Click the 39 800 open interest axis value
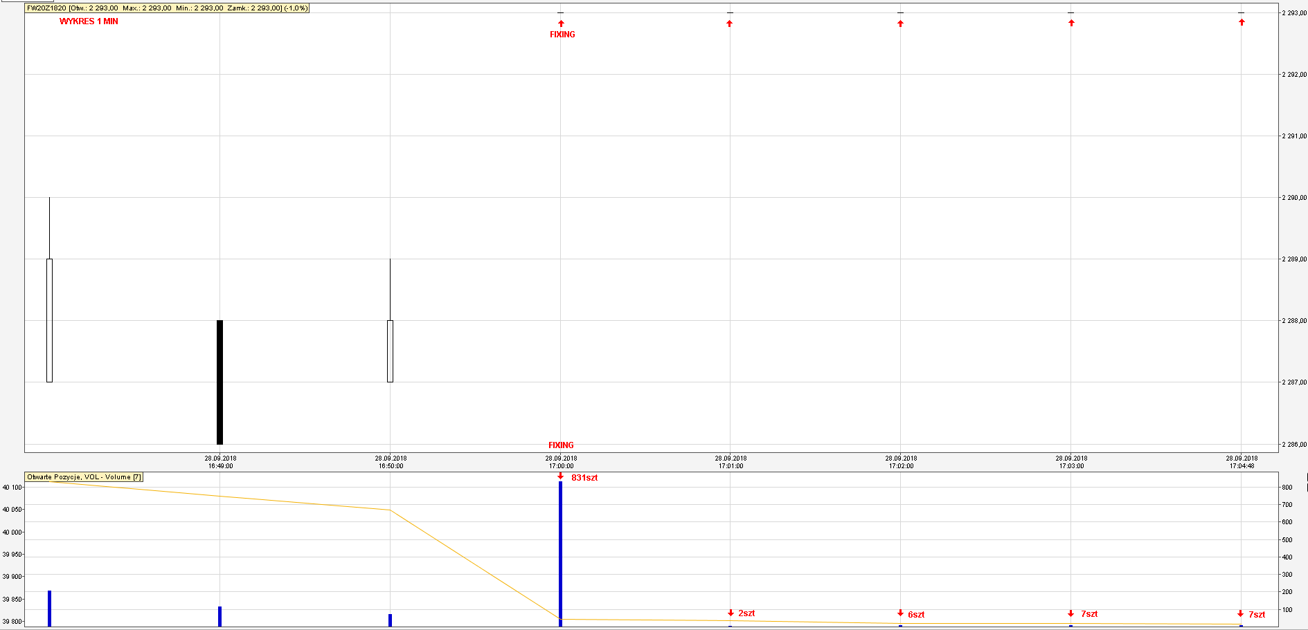This screenshot has height=630, width=1308. [x=12, y=622]
